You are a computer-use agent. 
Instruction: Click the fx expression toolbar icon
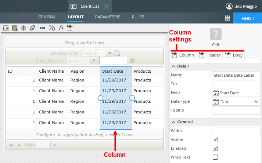click(x=61, y=28)
